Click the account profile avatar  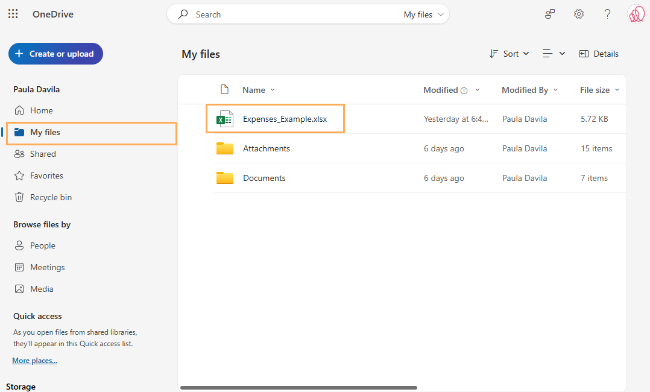(636, 14)
